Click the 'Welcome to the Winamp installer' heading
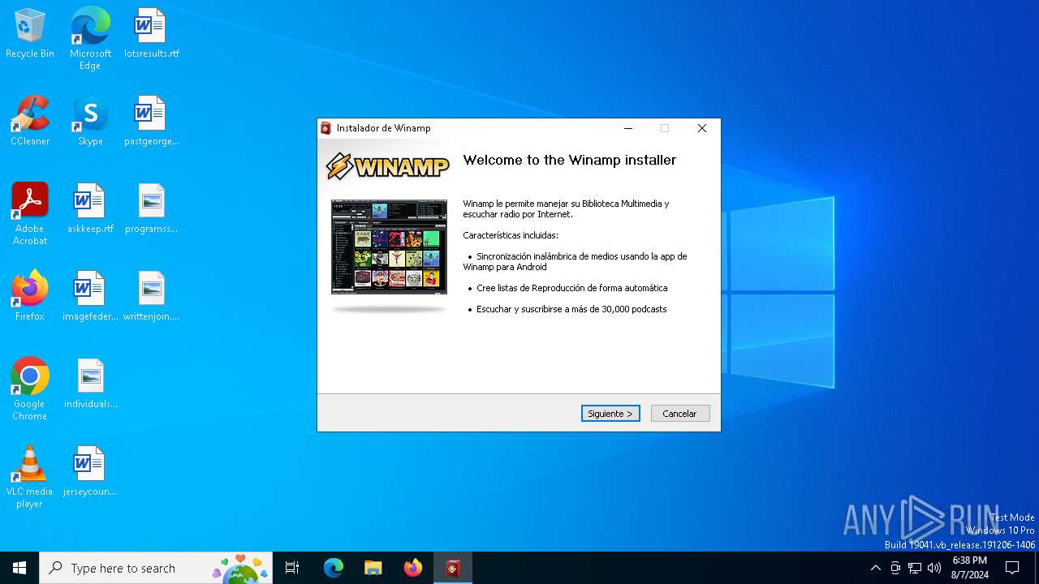The height and width of the screenshot is (584, 1039). (x=569, y=160)
